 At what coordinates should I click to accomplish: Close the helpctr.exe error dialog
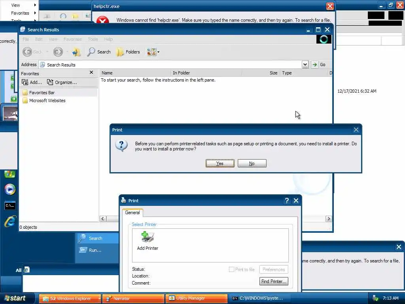pyautogui.click(x=330, y=6)
